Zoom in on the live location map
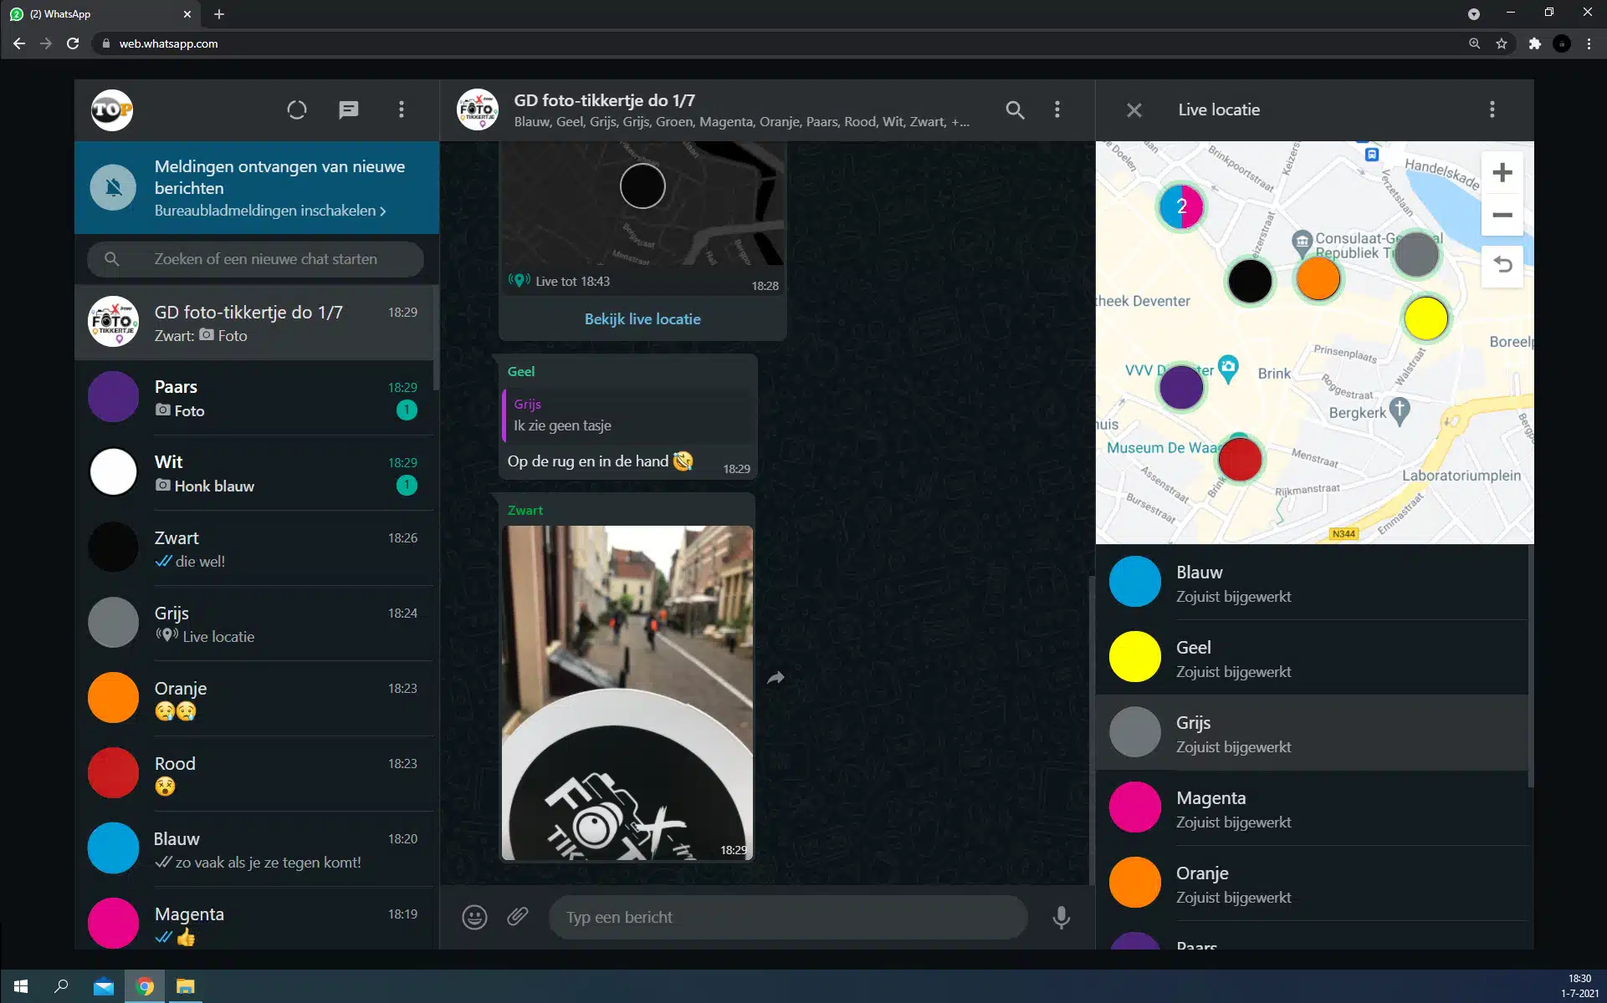The image size is (1607, 1003). (x=1502, y=173)
